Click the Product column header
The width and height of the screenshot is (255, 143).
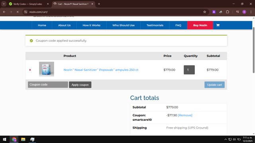(70, 56)
